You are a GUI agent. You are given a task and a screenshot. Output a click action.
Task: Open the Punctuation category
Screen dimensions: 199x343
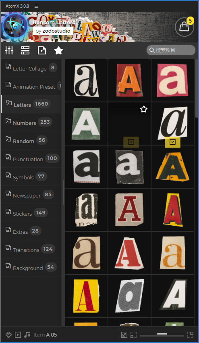(31, 158)
